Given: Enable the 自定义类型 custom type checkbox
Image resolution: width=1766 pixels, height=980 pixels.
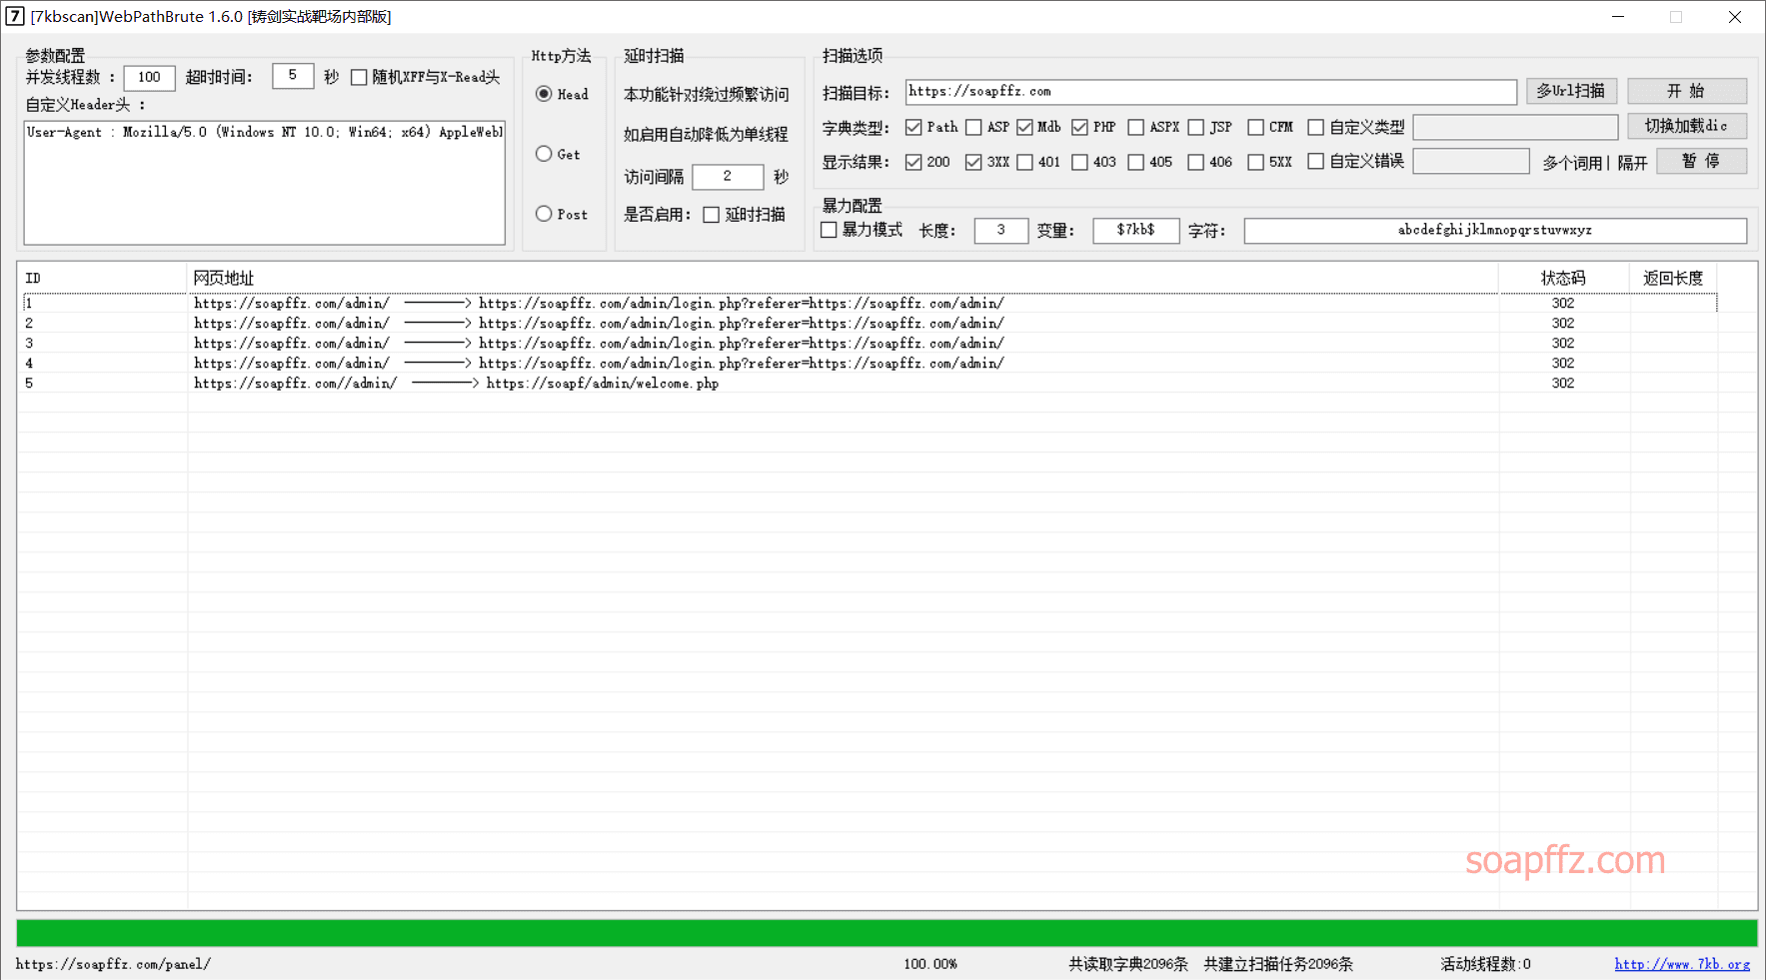Looking at the screenshot, I should click(x=1315, y=127).
